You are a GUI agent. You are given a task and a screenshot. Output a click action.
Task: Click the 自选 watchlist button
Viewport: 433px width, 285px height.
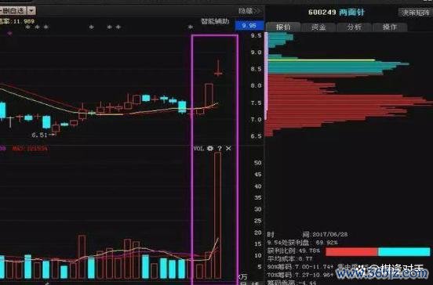(13, 11)
